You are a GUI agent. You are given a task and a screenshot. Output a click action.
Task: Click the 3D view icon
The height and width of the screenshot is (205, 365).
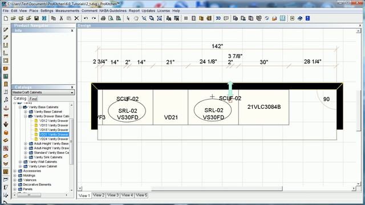click(x=218, y=18)
